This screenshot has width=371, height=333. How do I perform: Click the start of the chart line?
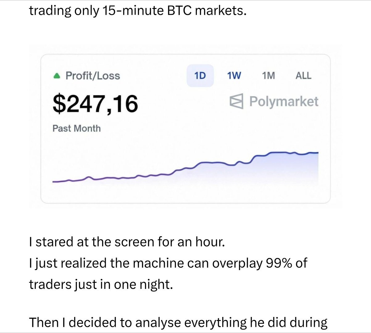54,182
